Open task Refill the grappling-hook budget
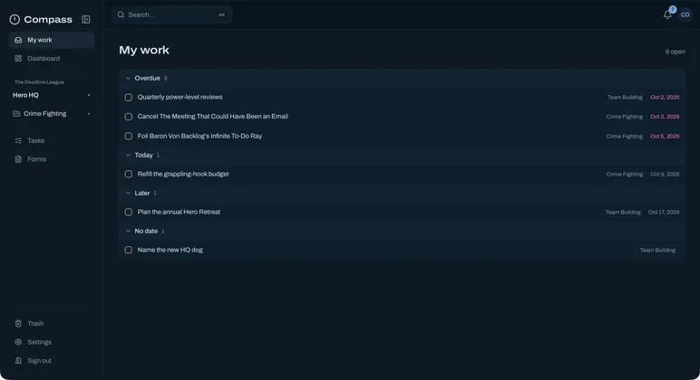This screenshot has height=380, width=700. point(183,174)
